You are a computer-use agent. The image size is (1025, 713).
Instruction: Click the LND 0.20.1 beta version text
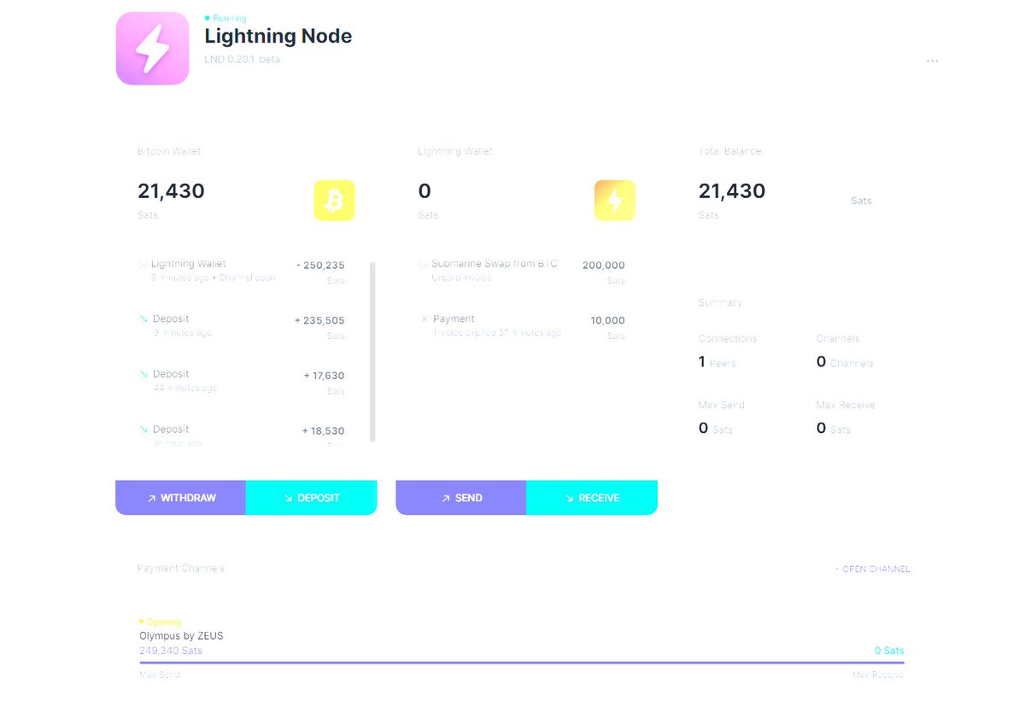(x=243, y=60)
